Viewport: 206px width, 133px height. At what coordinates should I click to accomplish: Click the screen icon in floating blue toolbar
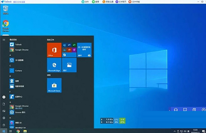click(185, 110)
